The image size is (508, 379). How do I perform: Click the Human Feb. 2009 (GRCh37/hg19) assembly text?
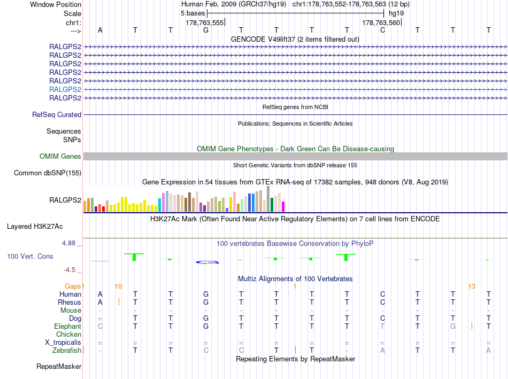coord(234,4)
